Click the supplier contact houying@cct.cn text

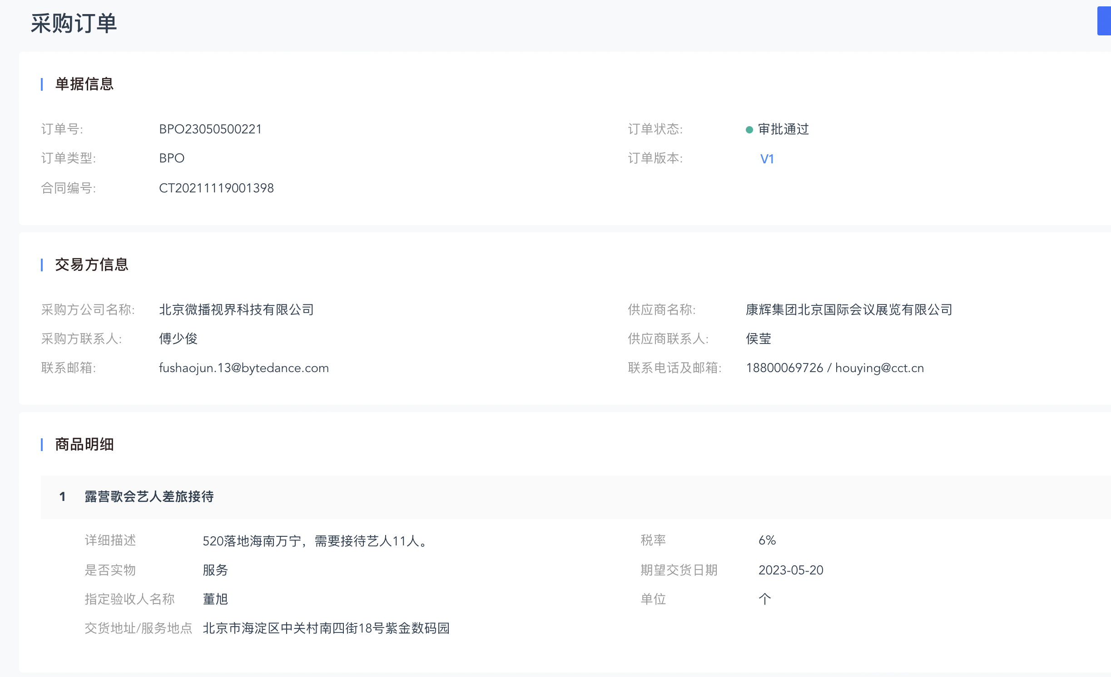tap(879, 368)
